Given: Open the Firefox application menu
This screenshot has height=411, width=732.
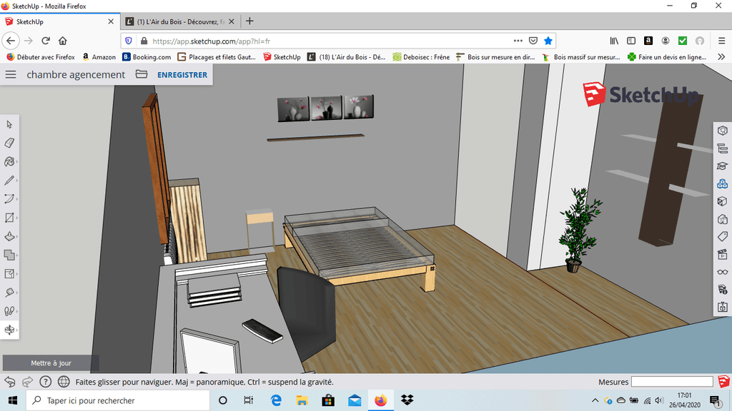Looking at the screenshot, I should [720, 41].
